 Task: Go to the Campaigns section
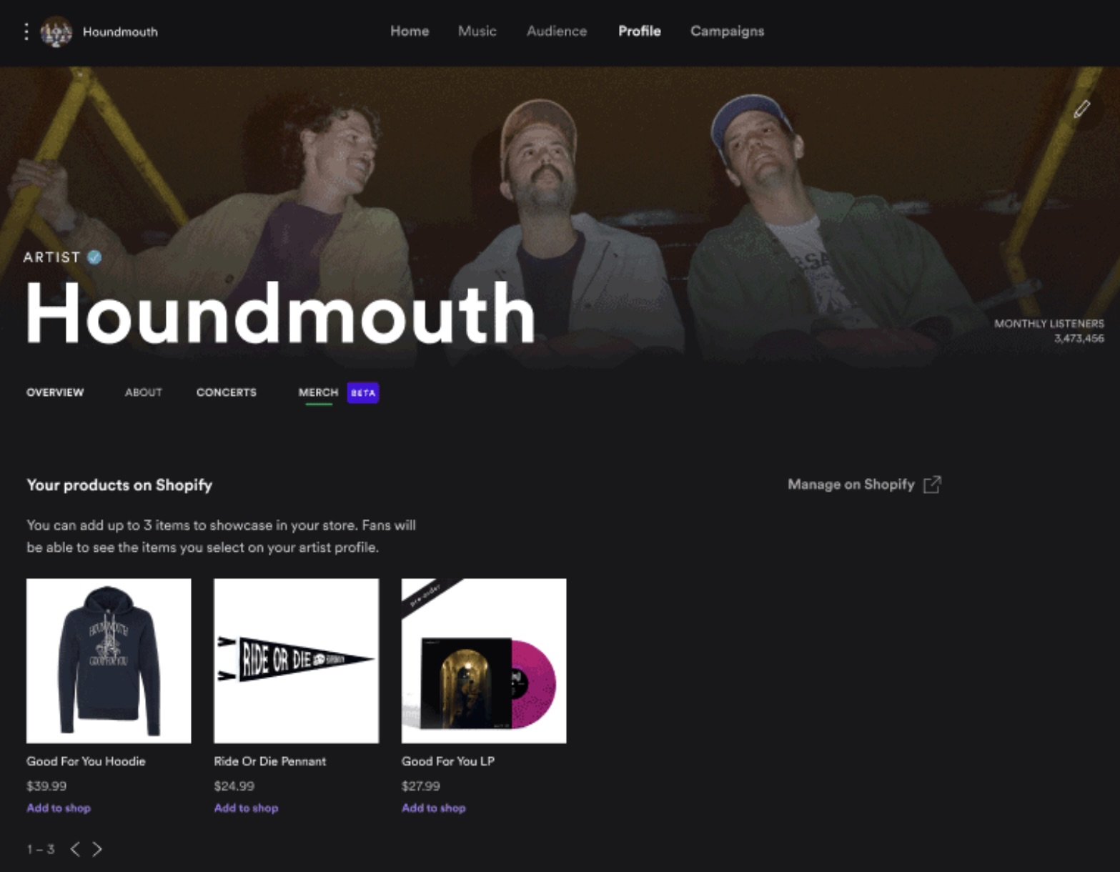click(x=727, y=31)
